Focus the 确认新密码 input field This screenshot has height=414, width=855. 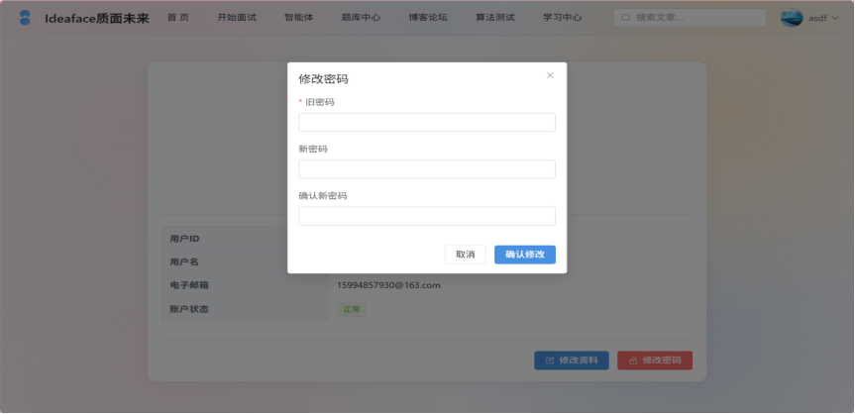427,216
